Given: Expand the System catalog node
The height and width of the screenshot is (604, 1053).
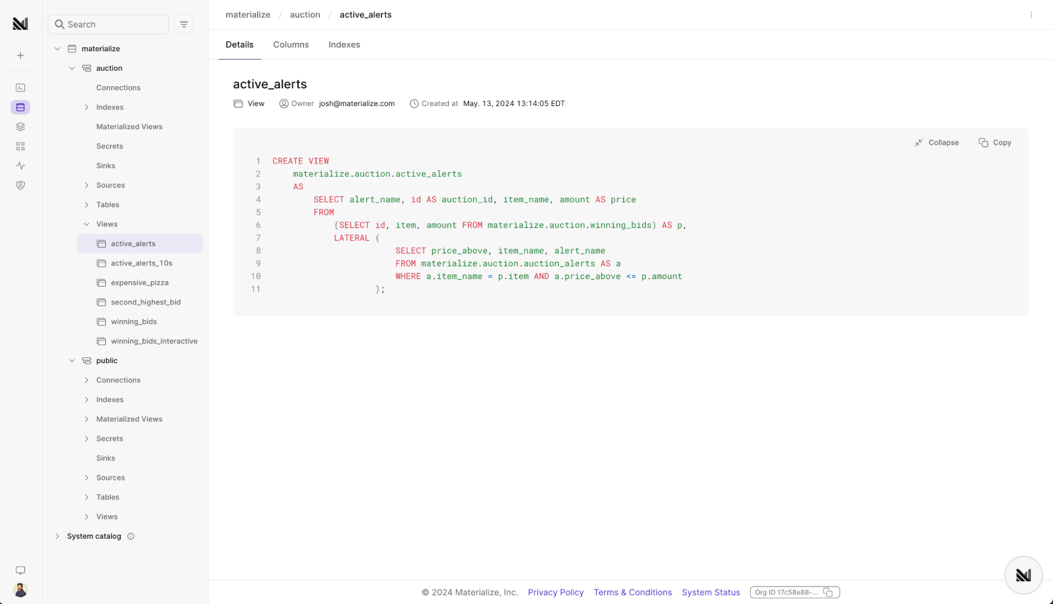Looking at the screenshot, I should tap(57, 536).
